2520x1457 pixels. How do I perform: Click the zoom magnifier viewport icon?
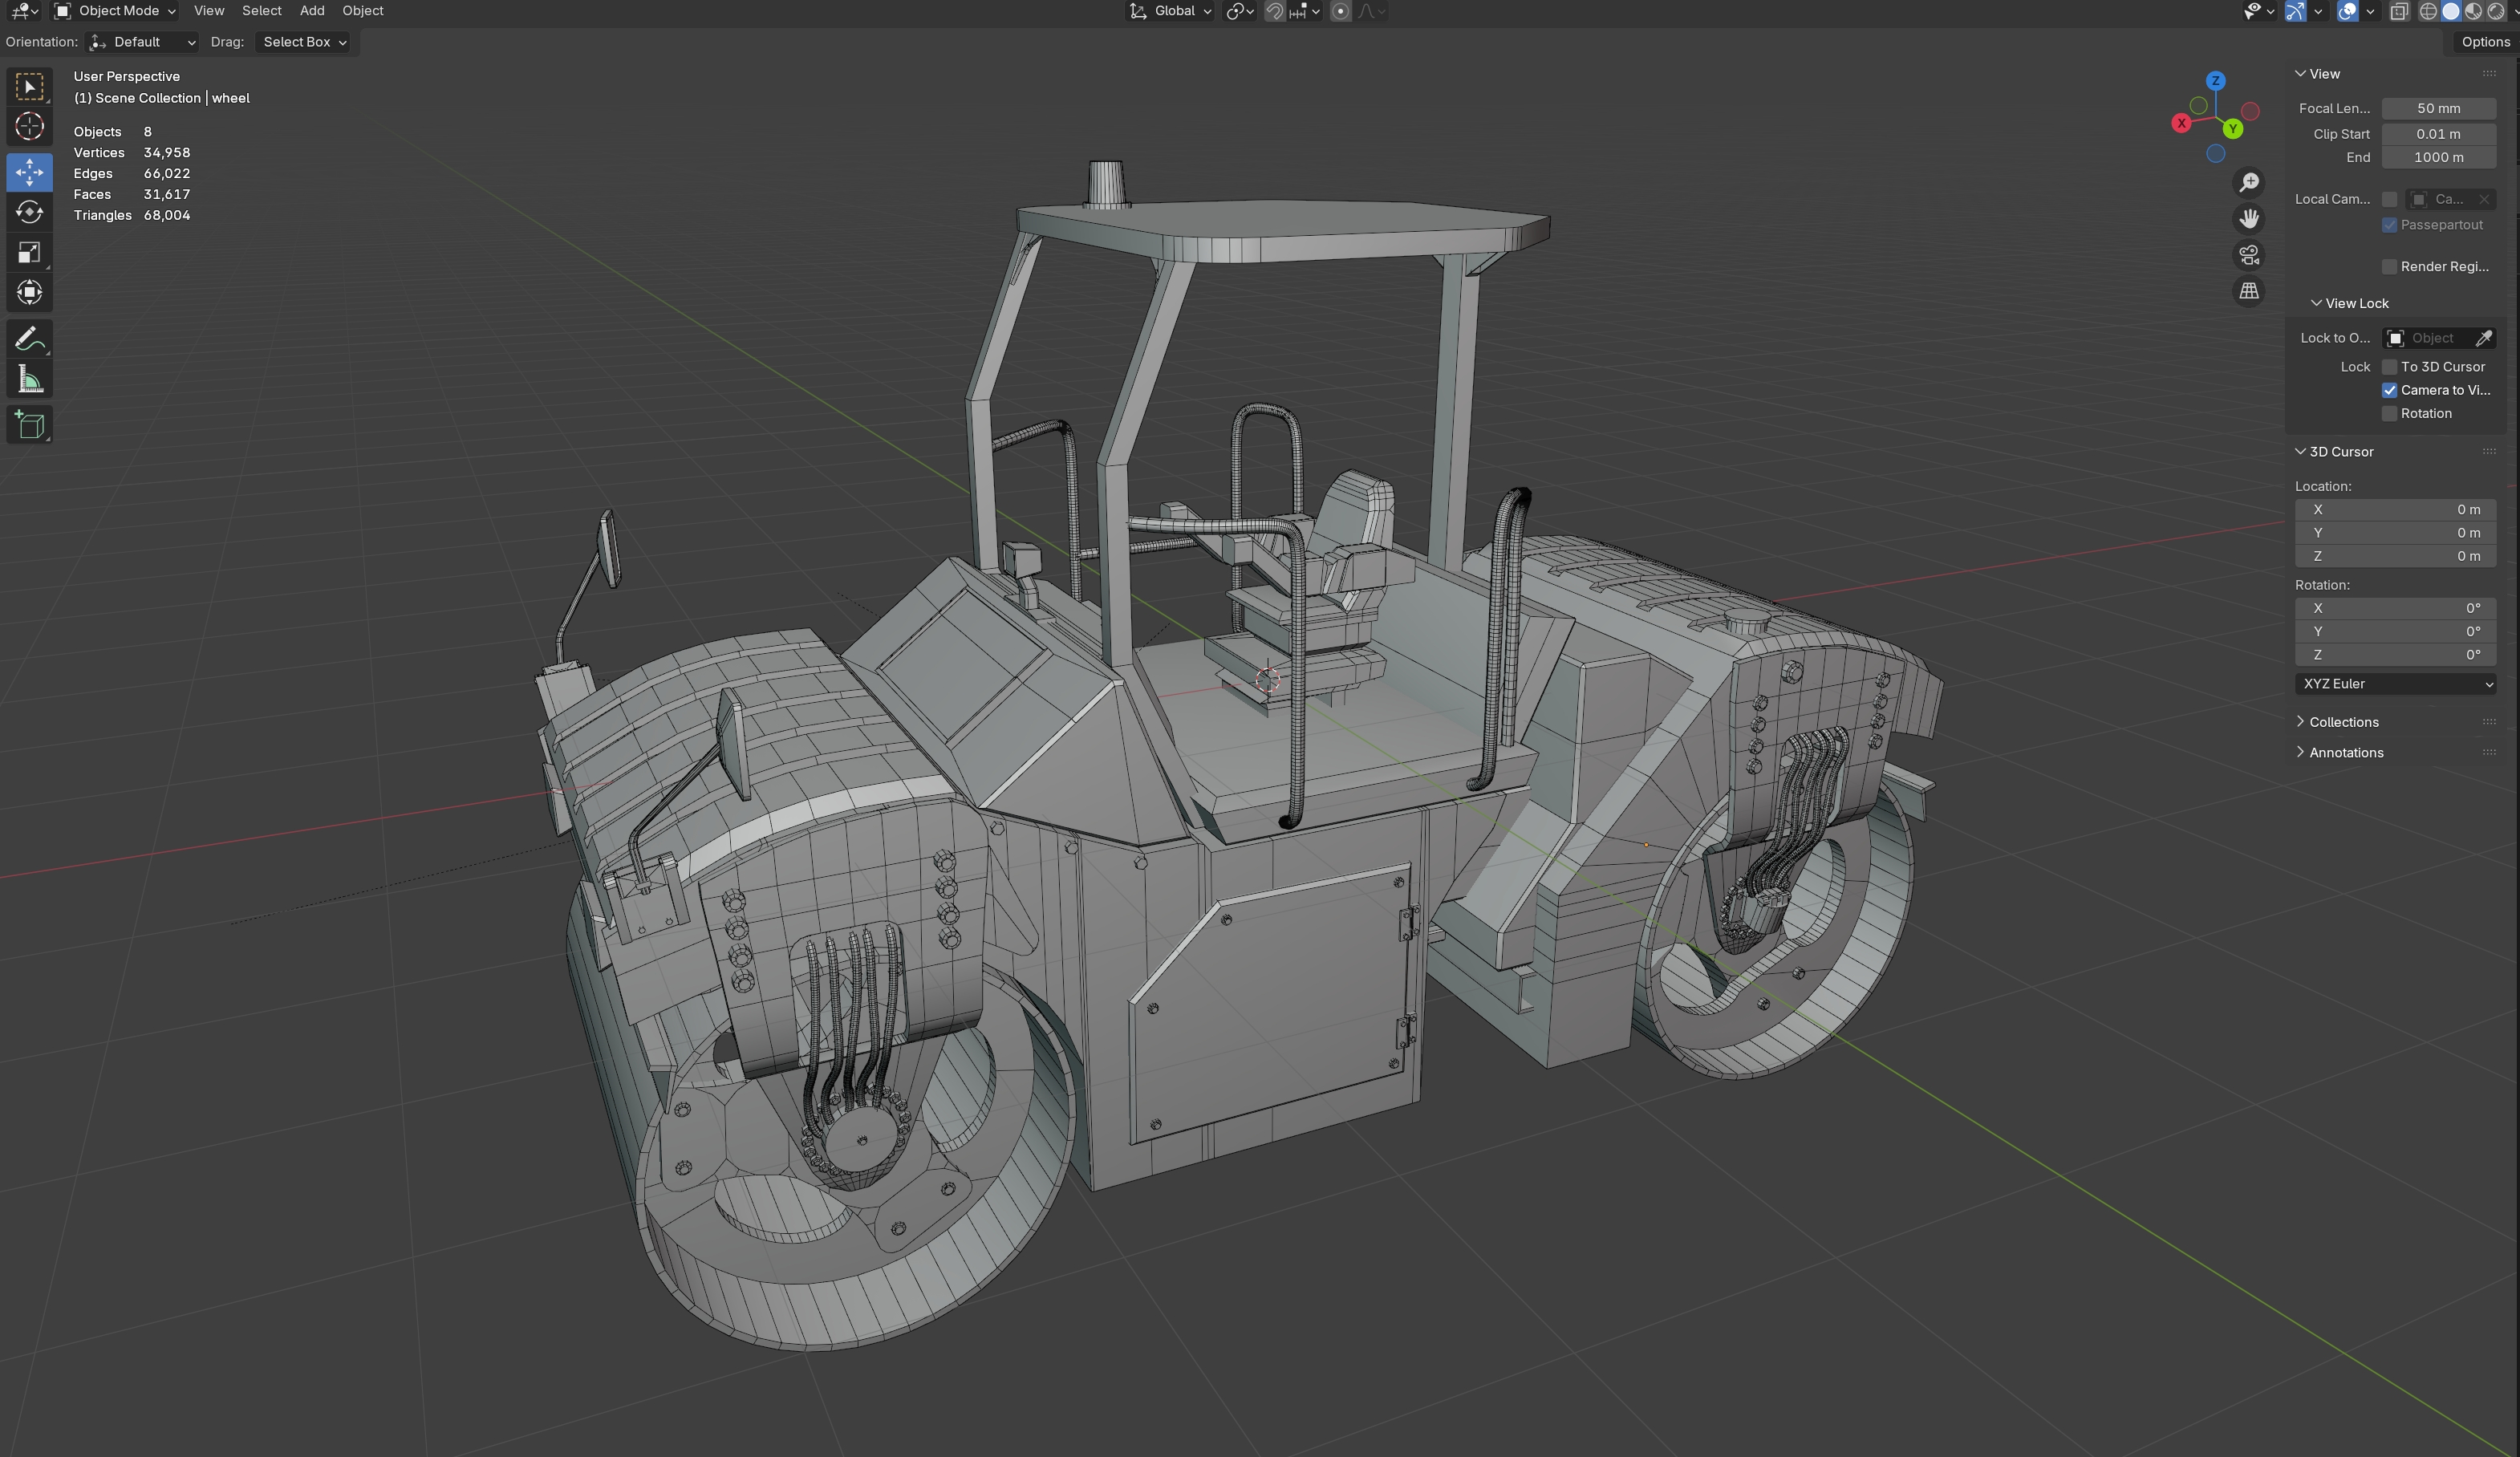point(2249,182)
